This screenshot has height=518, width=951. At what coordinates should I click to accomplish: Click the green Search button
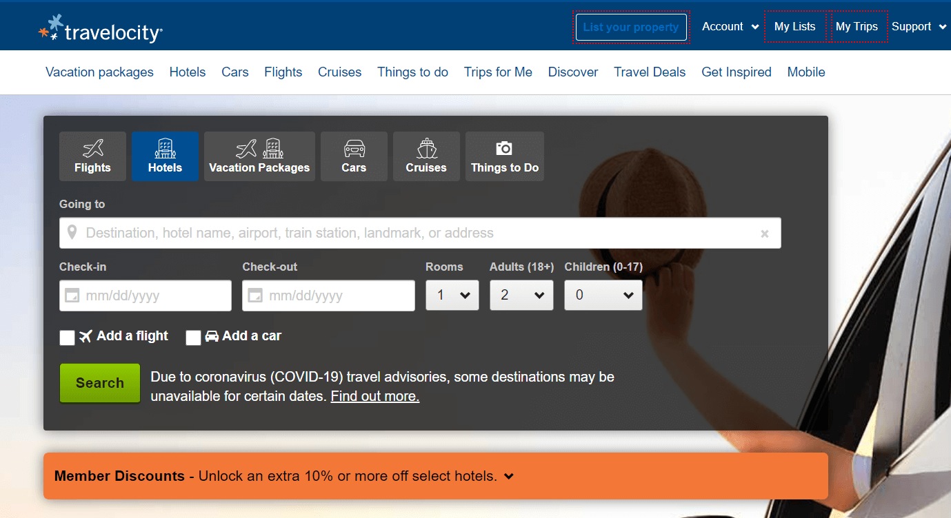tap(100, 383)
